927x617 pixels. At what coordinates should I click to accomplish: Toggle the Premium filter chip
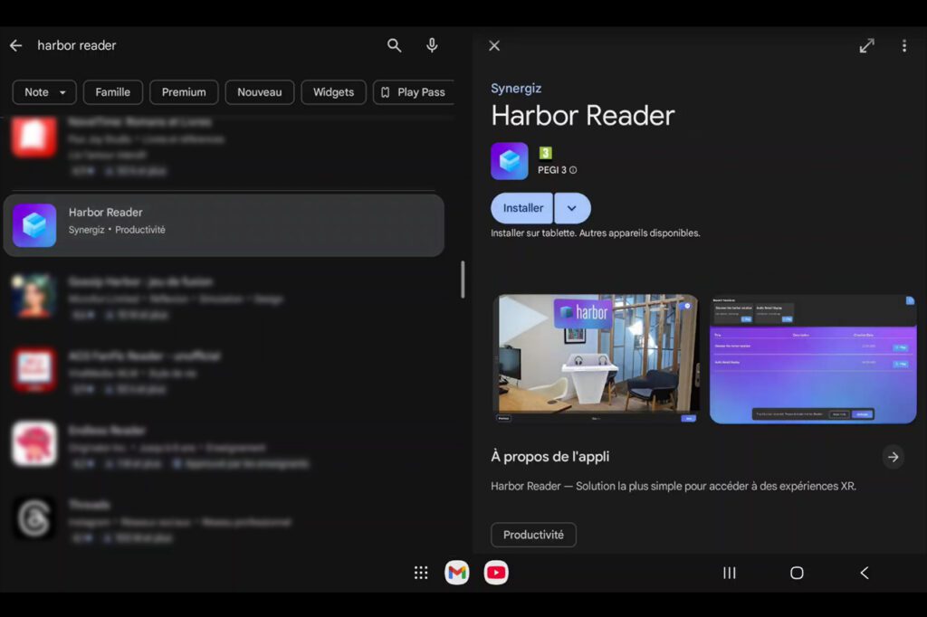[x=184, y=92]
